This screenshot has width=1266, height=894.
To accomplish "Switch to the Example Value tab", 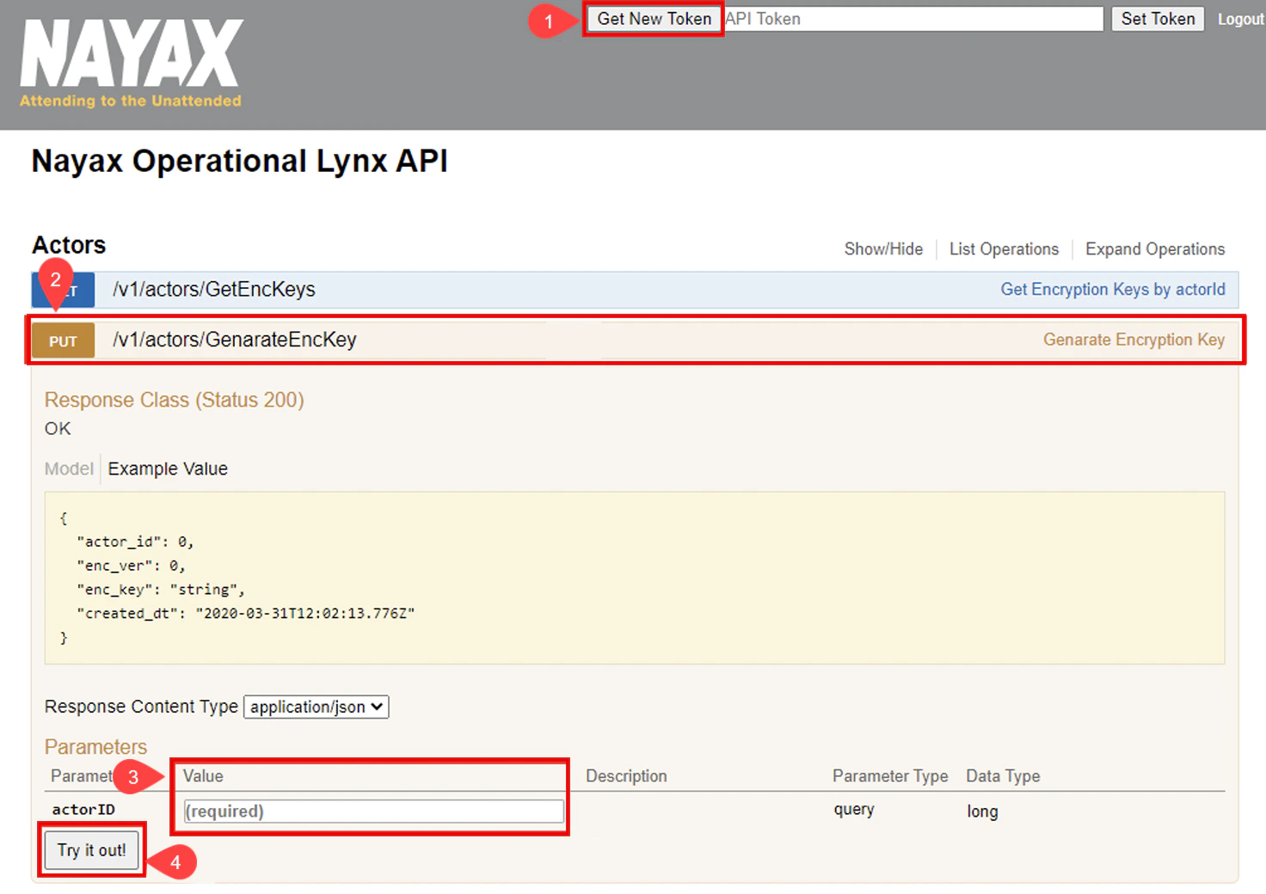I will coord(168,468).
